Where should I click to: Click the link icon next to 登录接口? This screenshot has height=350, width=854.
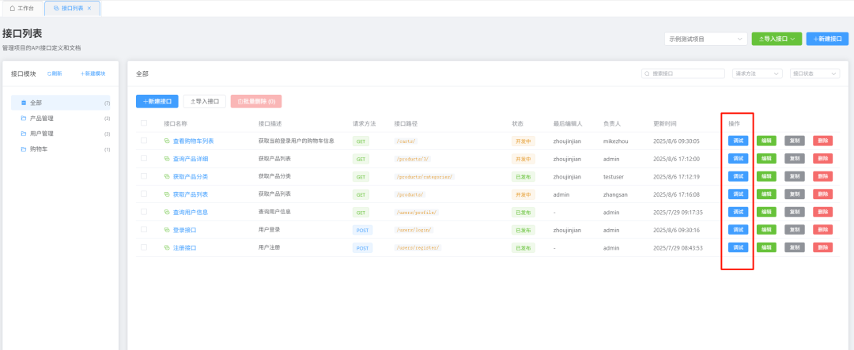coord(167,230)
